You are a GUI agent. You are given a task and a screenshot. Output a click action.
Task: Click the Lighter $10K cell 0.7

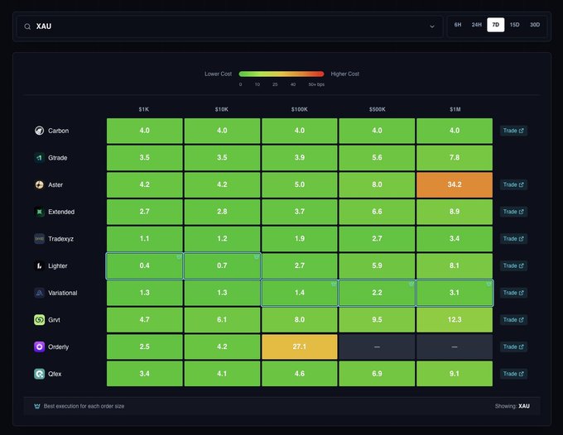click(x=222, y=265)
